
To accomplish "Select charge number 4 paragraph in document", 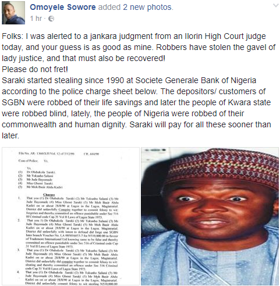I will 68,278.
